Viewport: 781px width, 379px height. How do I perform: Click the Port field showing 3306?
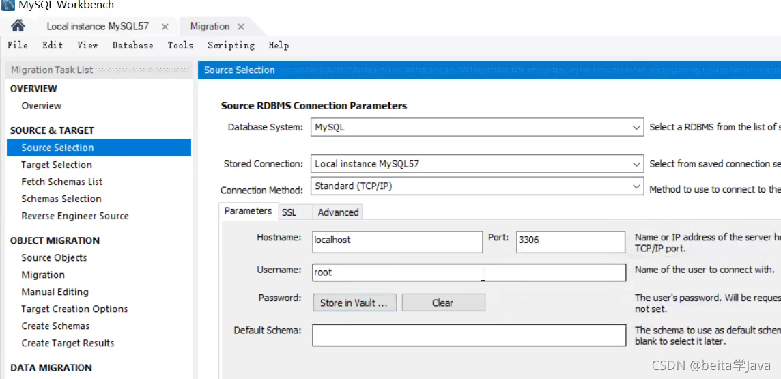tap(571, 242)
